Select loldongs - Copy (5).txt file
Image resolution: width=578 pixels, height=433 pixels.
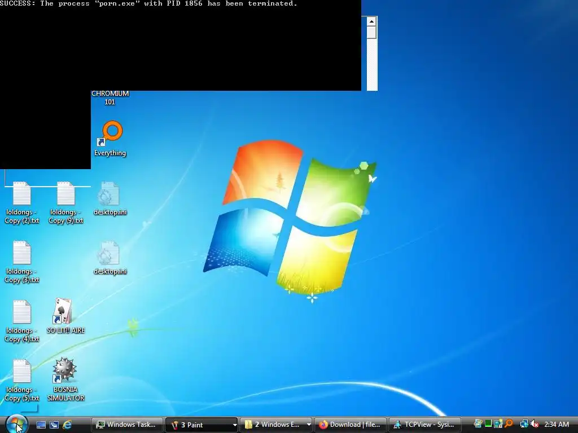[22, 381]
